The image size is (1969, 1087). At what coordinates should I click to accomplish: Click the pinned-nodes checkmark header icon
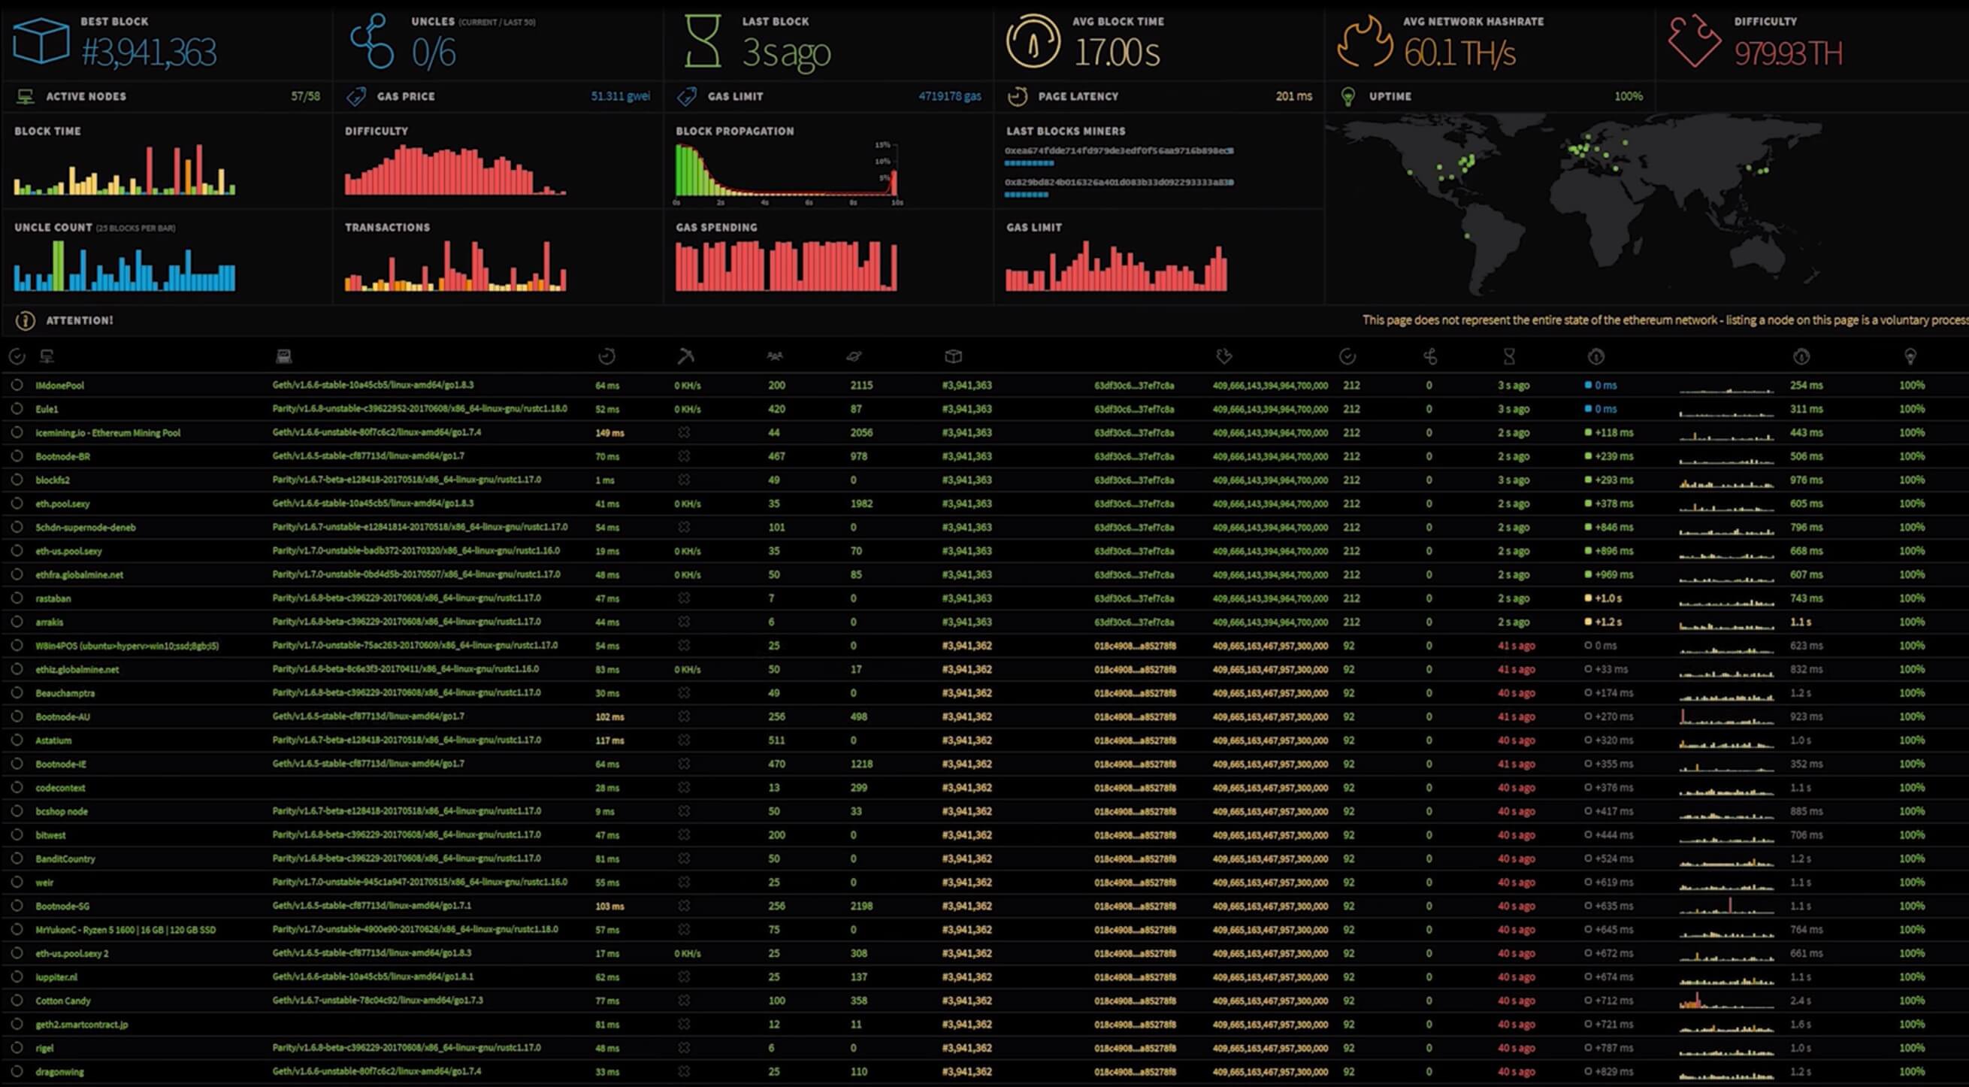coord(17,356)
